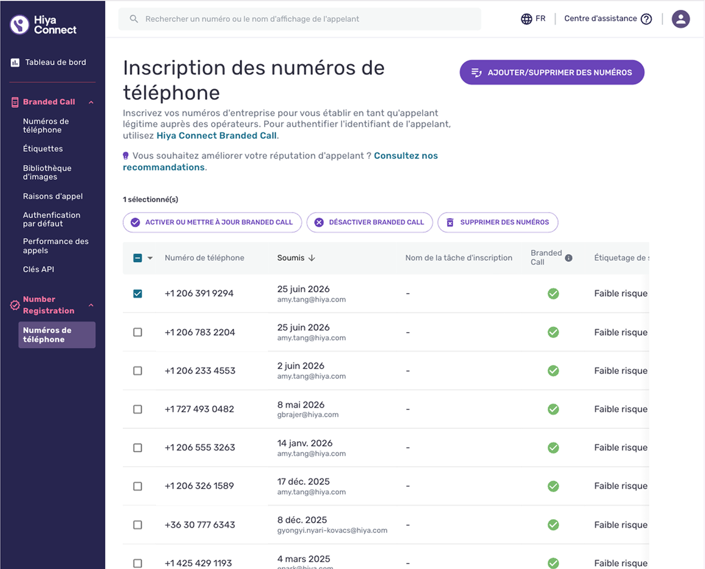Click the Soumis sort arrow icon
The height and width of the screenshot is (569, 705).
[312, 258]
